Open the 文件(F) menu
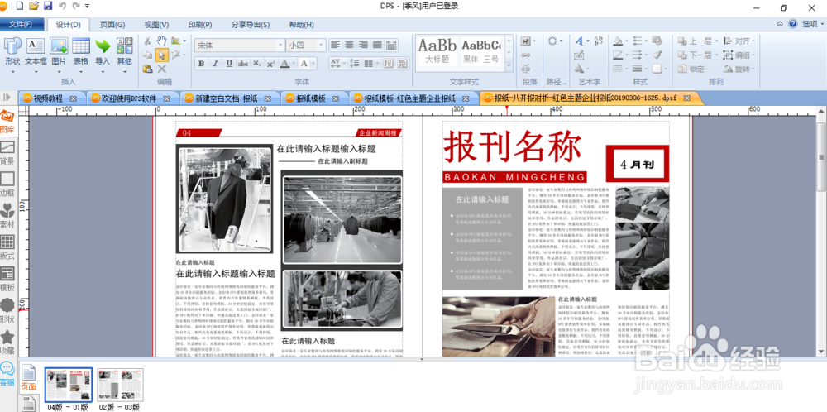 (21, 24)
